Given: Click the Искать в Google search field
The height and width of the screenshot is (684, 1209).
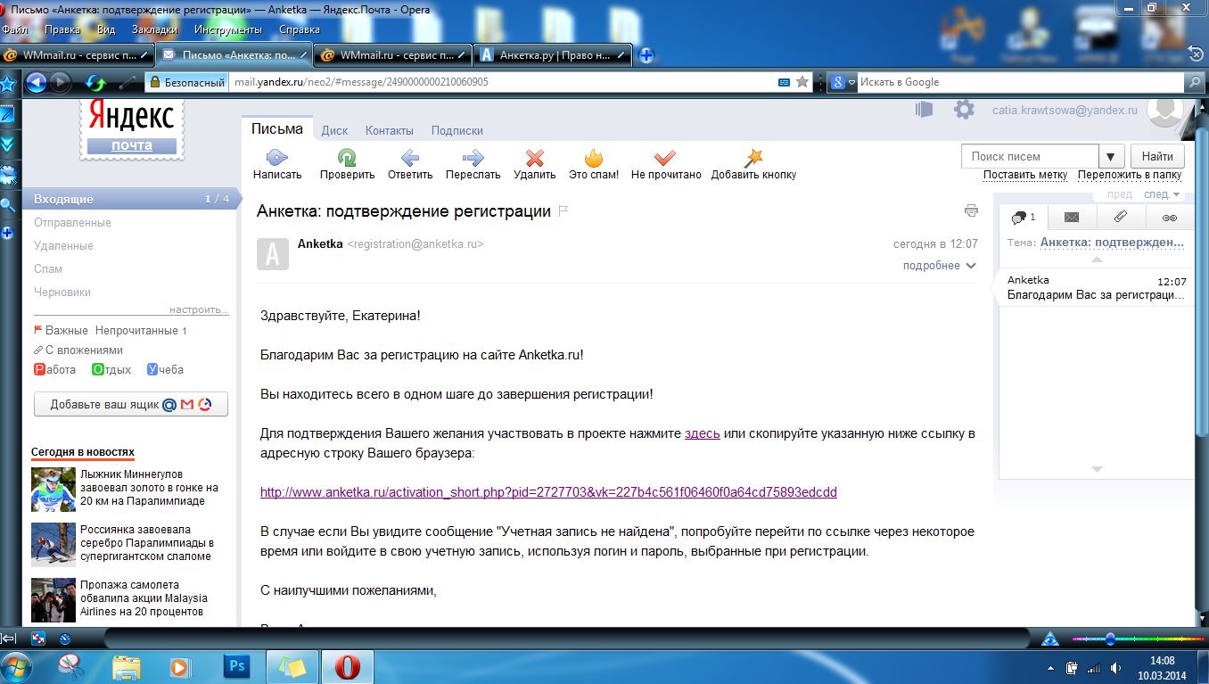Looking at the screenshot, I should (x=1021, y=82).
